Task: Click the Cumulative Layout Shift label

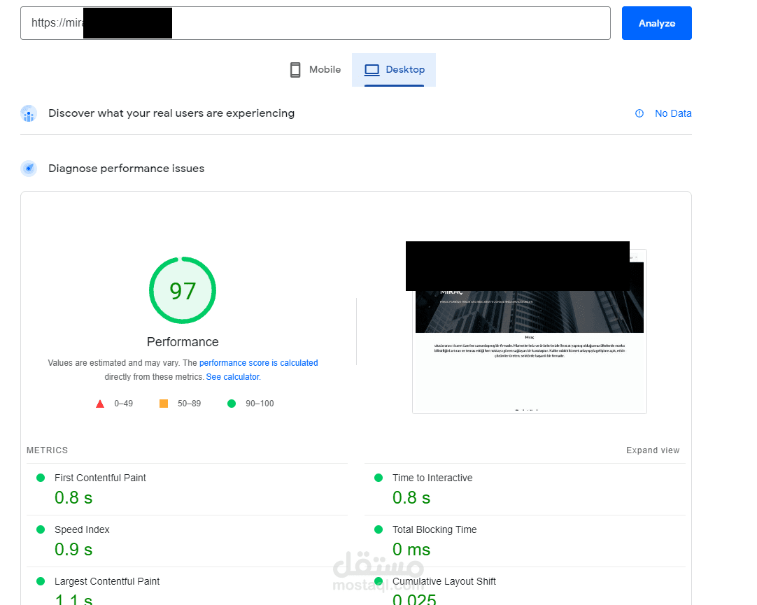Action: point(444,581)
